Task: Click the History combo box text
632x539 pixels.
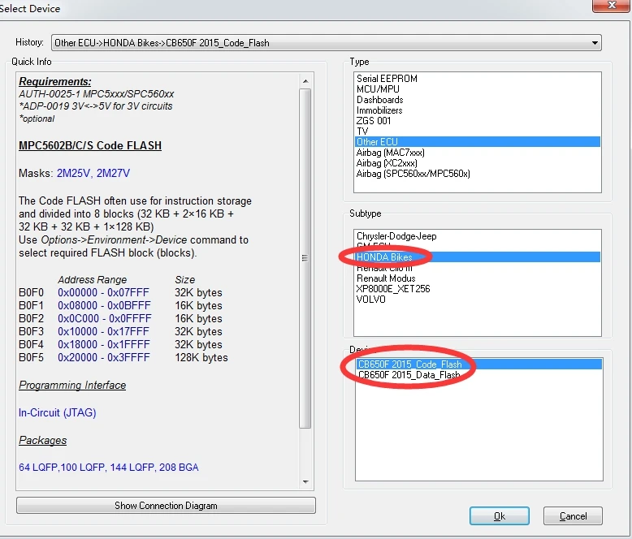Action: (x=162, y=43)
